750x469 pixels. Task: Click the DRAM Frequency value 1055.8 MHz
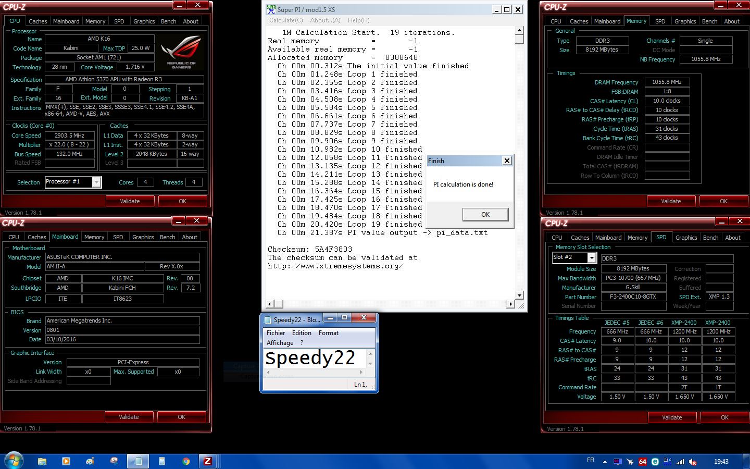pyautogui.click(x=667, y=82)
